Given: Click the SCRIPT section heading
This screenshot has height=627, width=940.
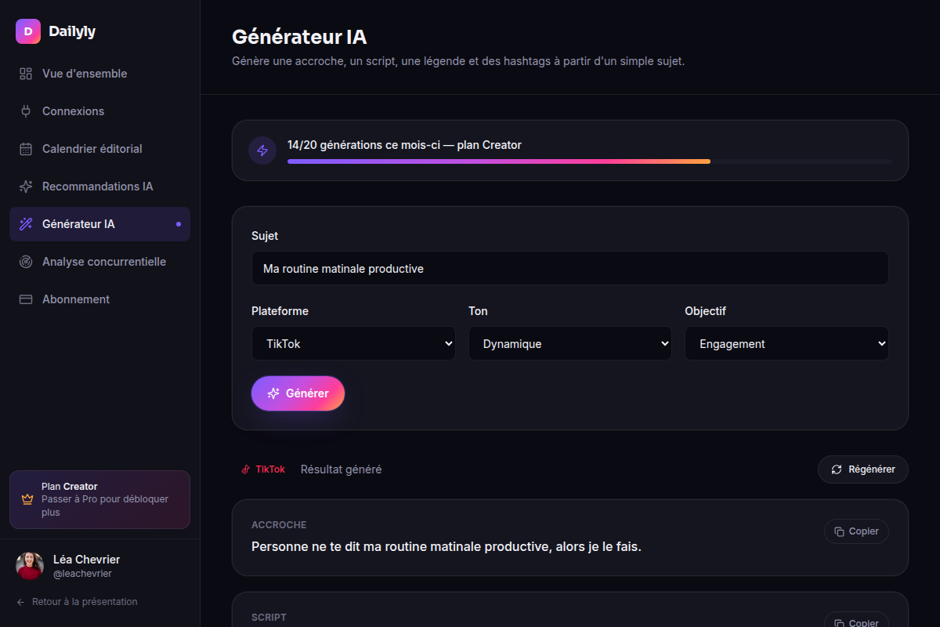Looking at the screenshot, I should click(269, 618).
